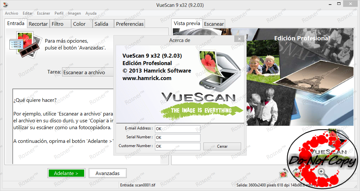Image resolution: width=360 pixels, height=191 pixels.
Task: Click the VueScan app icon in title bar
Action: (x=6, y=5)
